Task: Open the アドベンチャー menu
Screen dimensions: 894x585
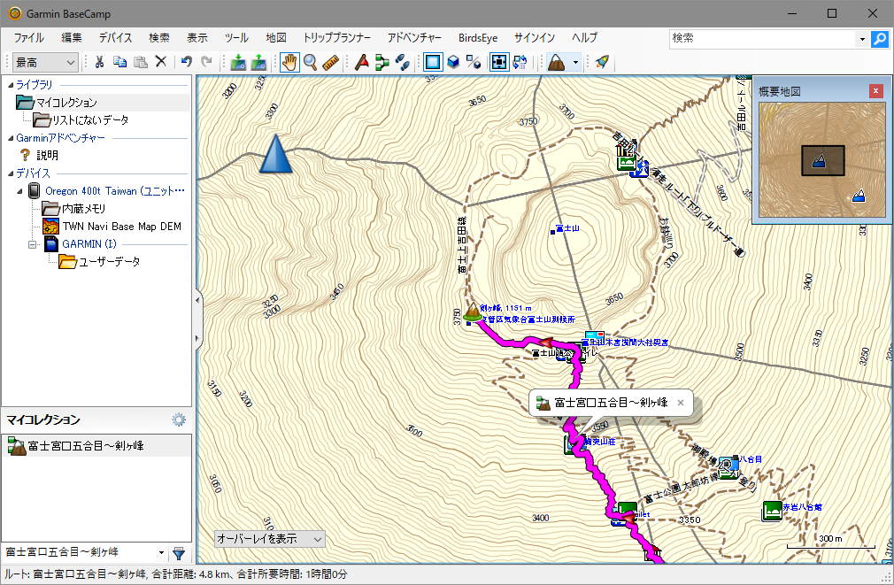Action: click(414, 38)
